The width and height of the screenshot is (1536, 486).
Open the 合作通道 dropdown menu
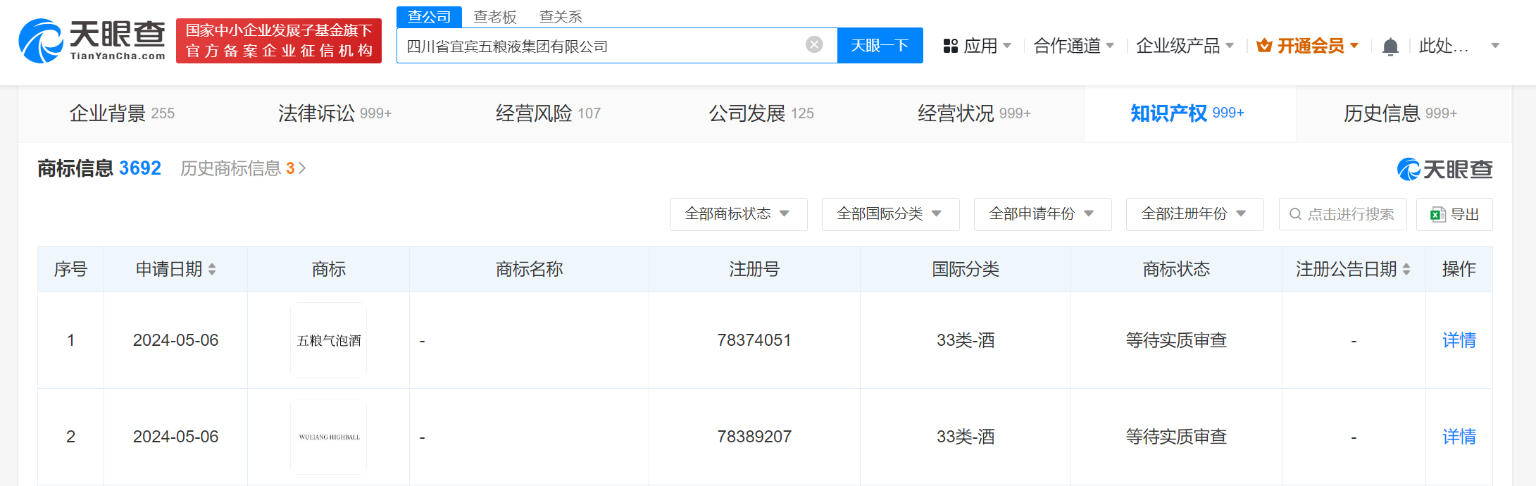(1073, 46)
